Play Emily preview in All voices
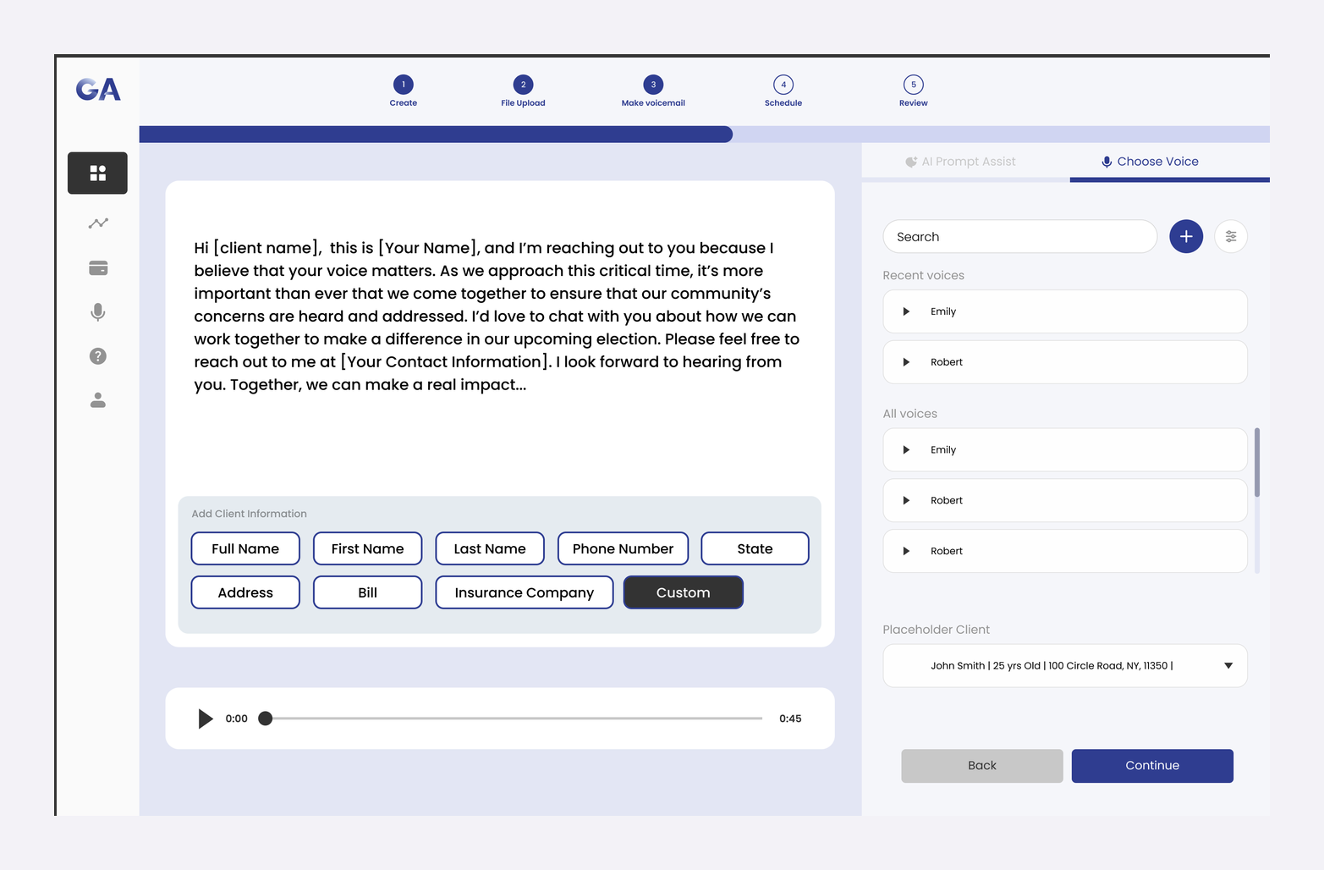 [x=906, y=450]
